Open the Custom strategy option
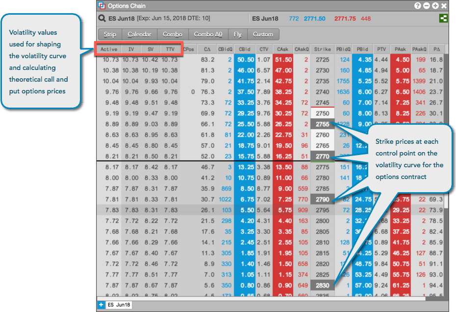Viewport: 456px width, 312px height. point(263,34)
